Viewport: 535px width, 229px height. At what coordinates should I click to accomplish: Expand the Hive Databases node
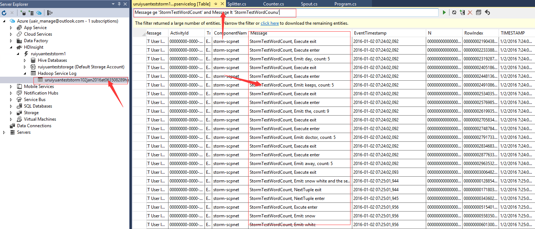pyautogui.click(x=25, y=60)
